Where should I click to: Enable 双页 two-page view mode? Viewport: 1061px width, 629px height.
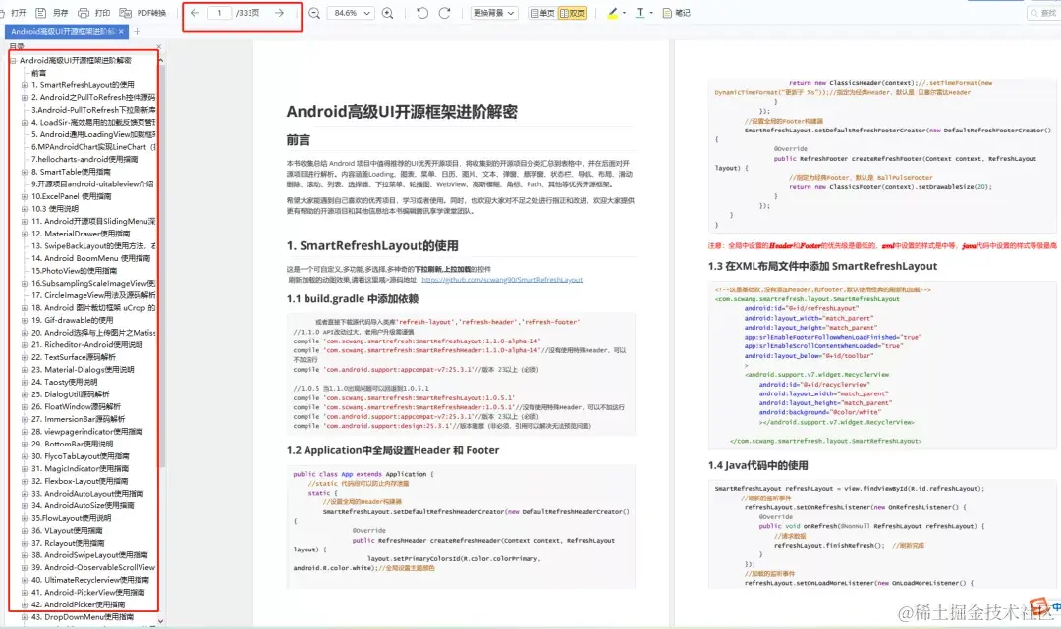[x=575, y=13]
